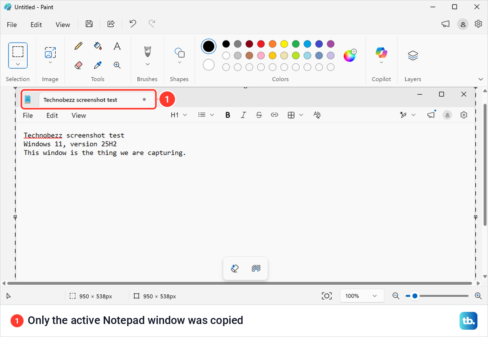Click the Link icon in captured Notepad
This screenshot has height=337, width=488.
(274, 115)
